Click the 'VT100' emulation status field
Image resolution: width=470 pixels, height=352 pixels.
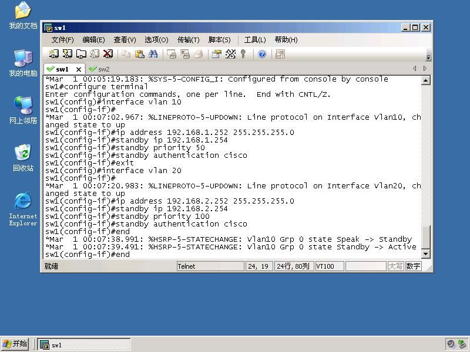click(x=330, y=266)
